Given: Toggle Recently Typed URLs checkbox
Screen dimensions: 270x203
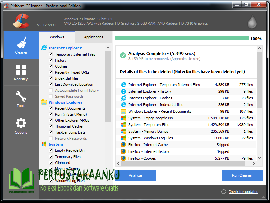Looking at the screenshot, I should tap(51, 72).
